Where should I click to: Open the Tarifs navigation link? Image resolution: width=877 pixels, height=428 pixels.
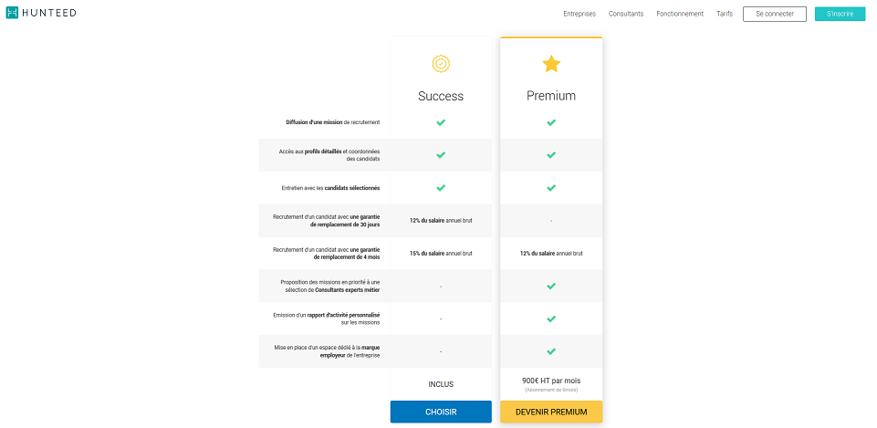pyautogui.click(x=725, y=14)
